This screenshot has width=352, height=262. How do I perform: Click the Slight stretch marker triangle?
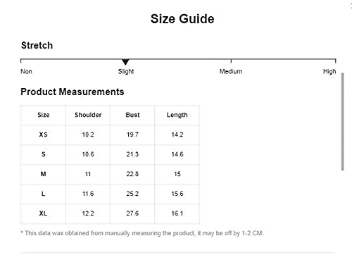(x=125, y=62)
